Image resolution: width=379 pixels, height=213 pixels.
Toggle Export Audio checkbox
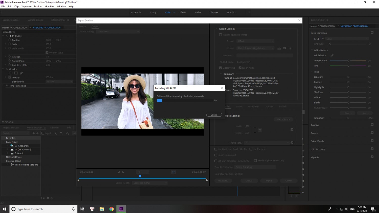240,68
